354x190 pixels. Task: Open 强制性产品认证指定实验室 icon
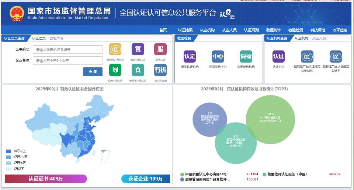click(x=336, y=57)
